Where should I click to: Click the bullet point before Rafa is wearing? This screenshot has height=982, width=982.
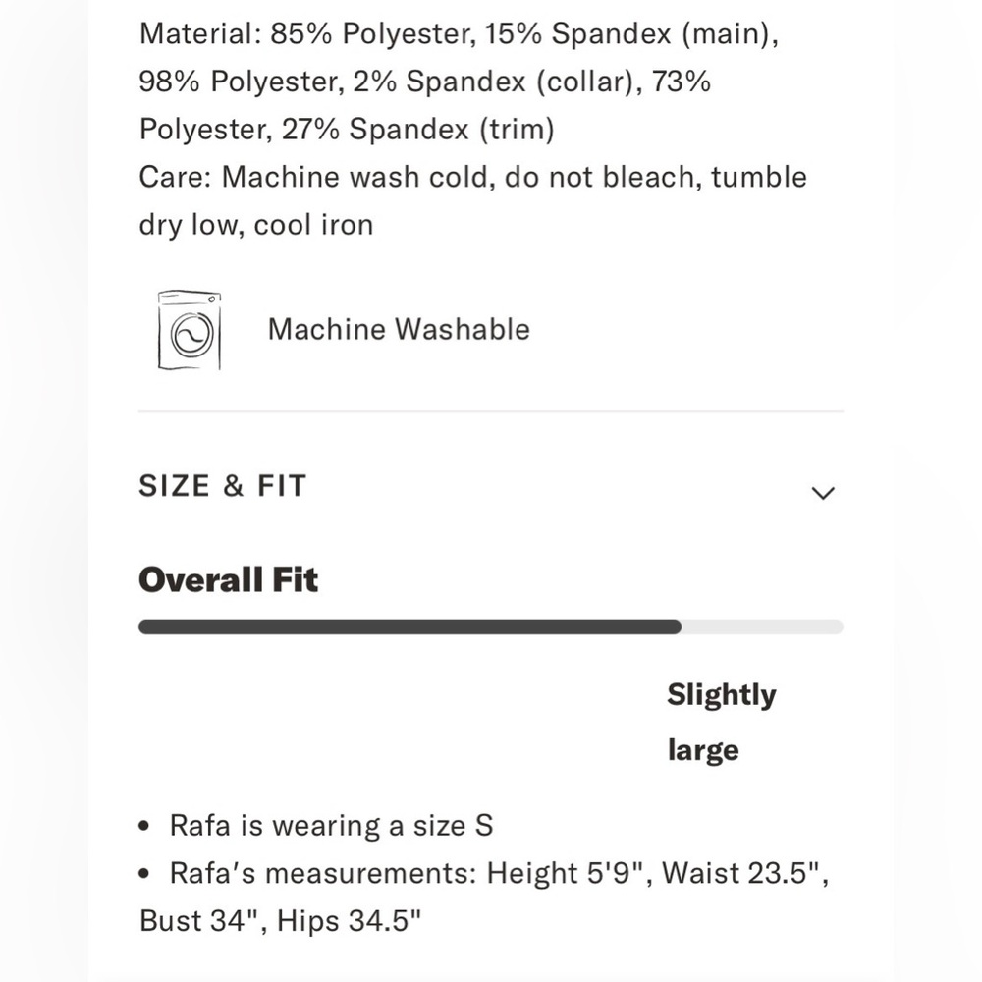pyautogui.click(x=144, y=826)
